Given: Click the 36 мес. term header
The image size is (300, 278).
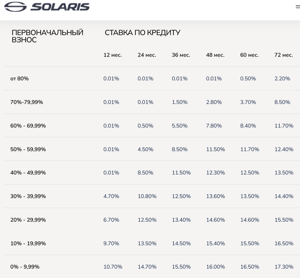Looking at the screenshot, I should 181,55.
